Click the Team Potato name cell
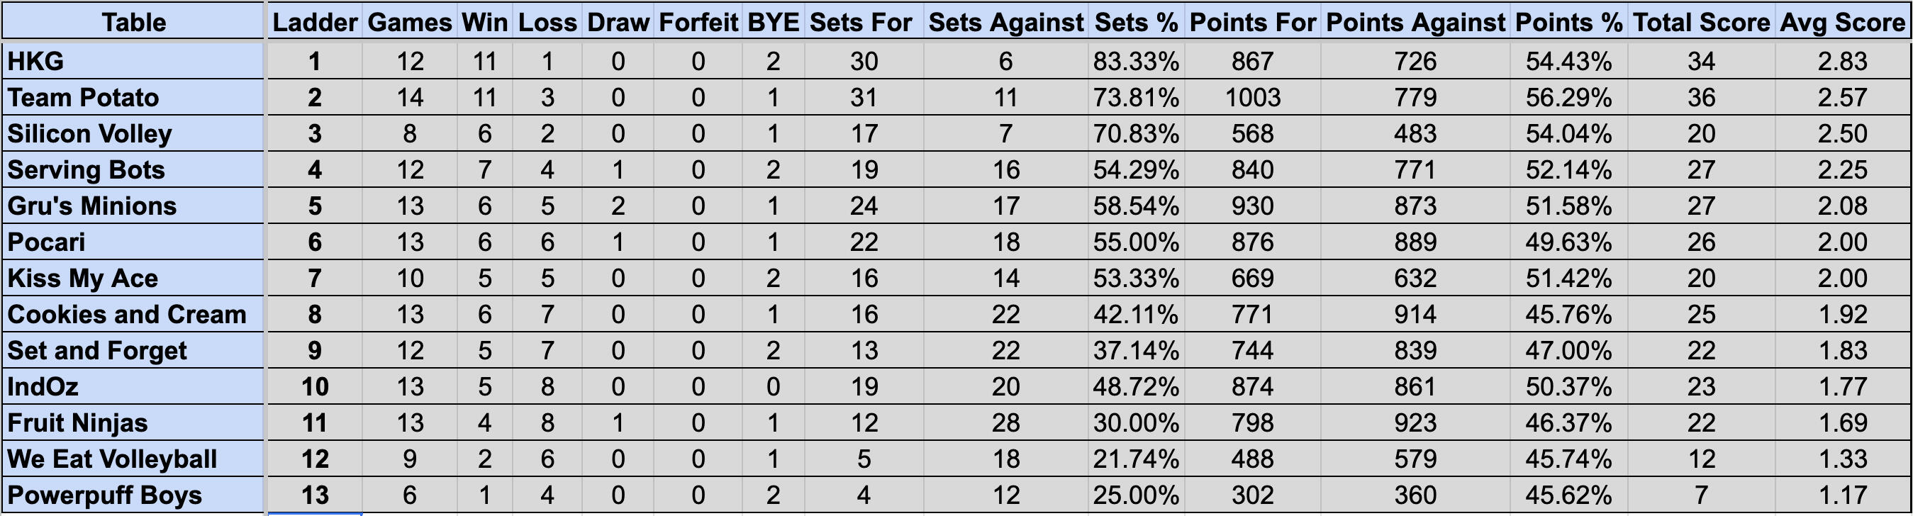 coord(133,97)
